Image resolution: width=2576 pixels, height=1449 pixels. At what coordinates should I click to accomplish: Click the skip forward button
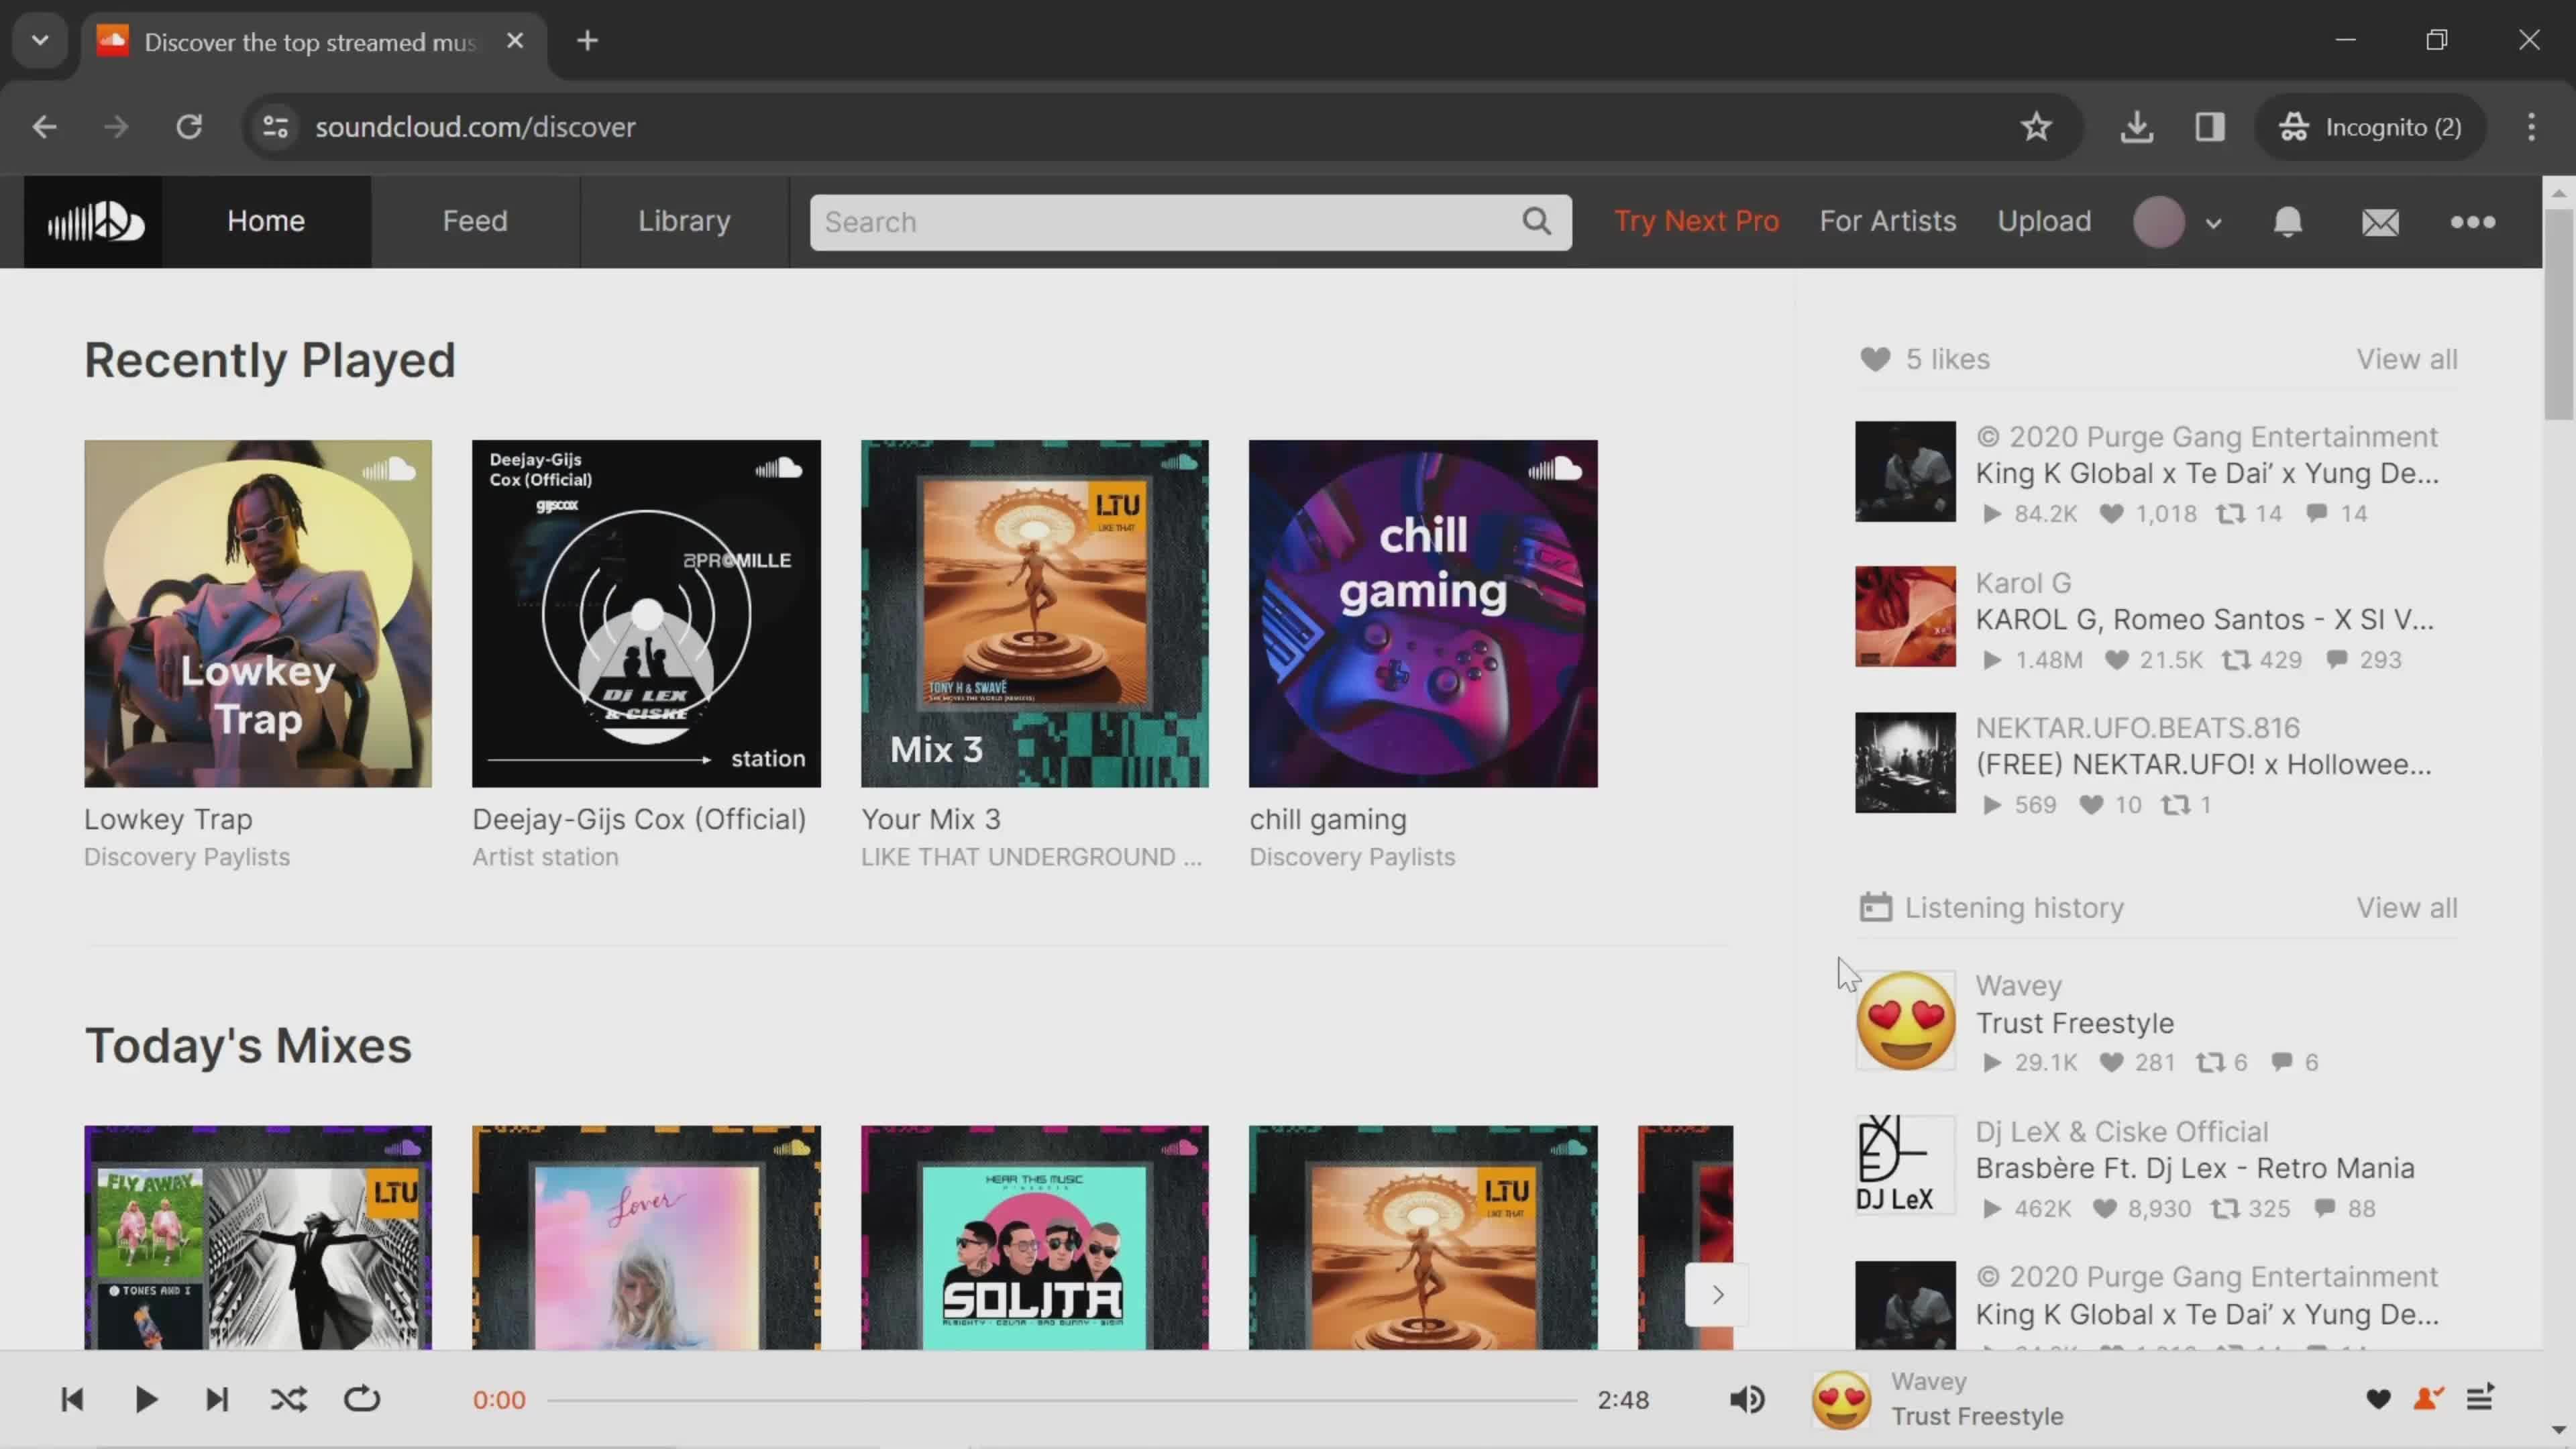tap(216, 1399)
